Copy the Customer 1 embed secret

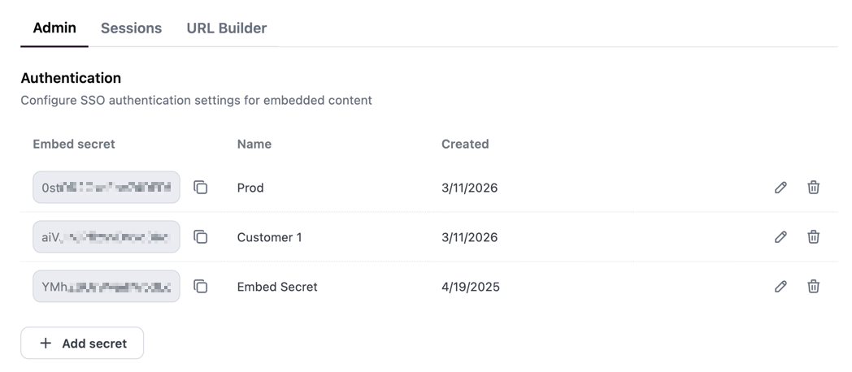pyautogui.click(x=200, y=237)
